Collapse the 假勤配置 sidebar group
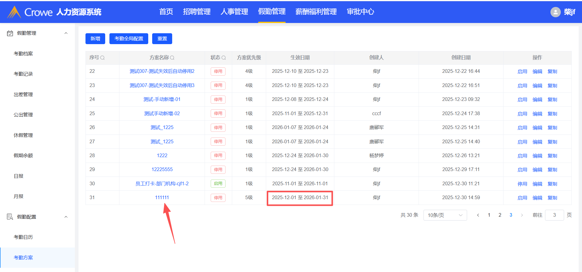 coord(66,217)
